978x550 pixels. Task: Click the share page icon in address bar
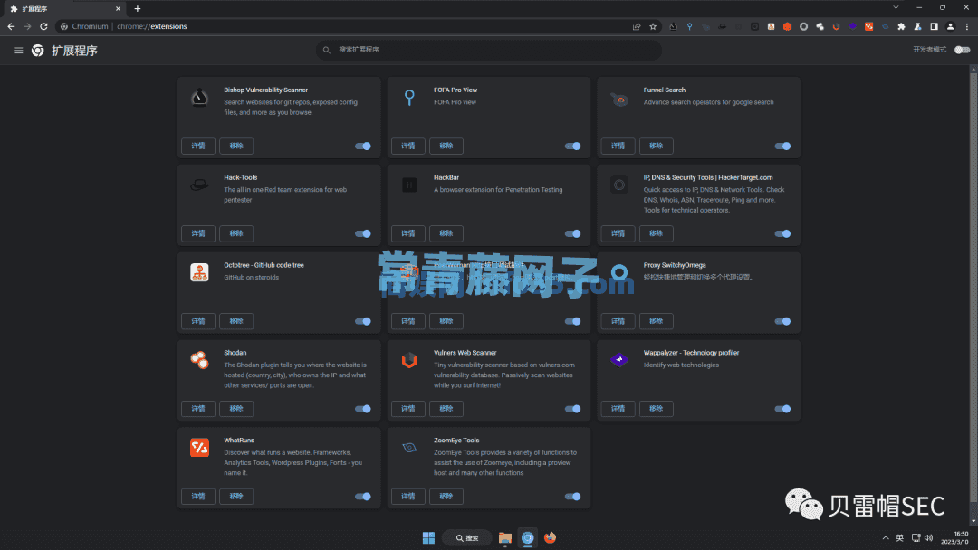tap(637, 27)
